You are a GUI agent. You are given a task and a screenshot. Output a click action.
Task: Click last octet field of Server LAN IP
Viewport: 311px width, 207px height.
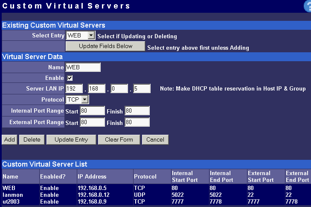coord(142,89)
